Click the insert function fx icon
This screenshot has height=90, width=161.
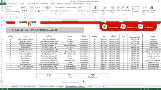[25, 17]
